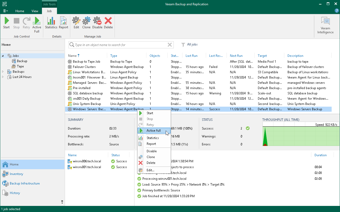The width and height of the screenshot is (340, 212).
Task: Choose Report from the context menu
Action: (x=154, y=144)
